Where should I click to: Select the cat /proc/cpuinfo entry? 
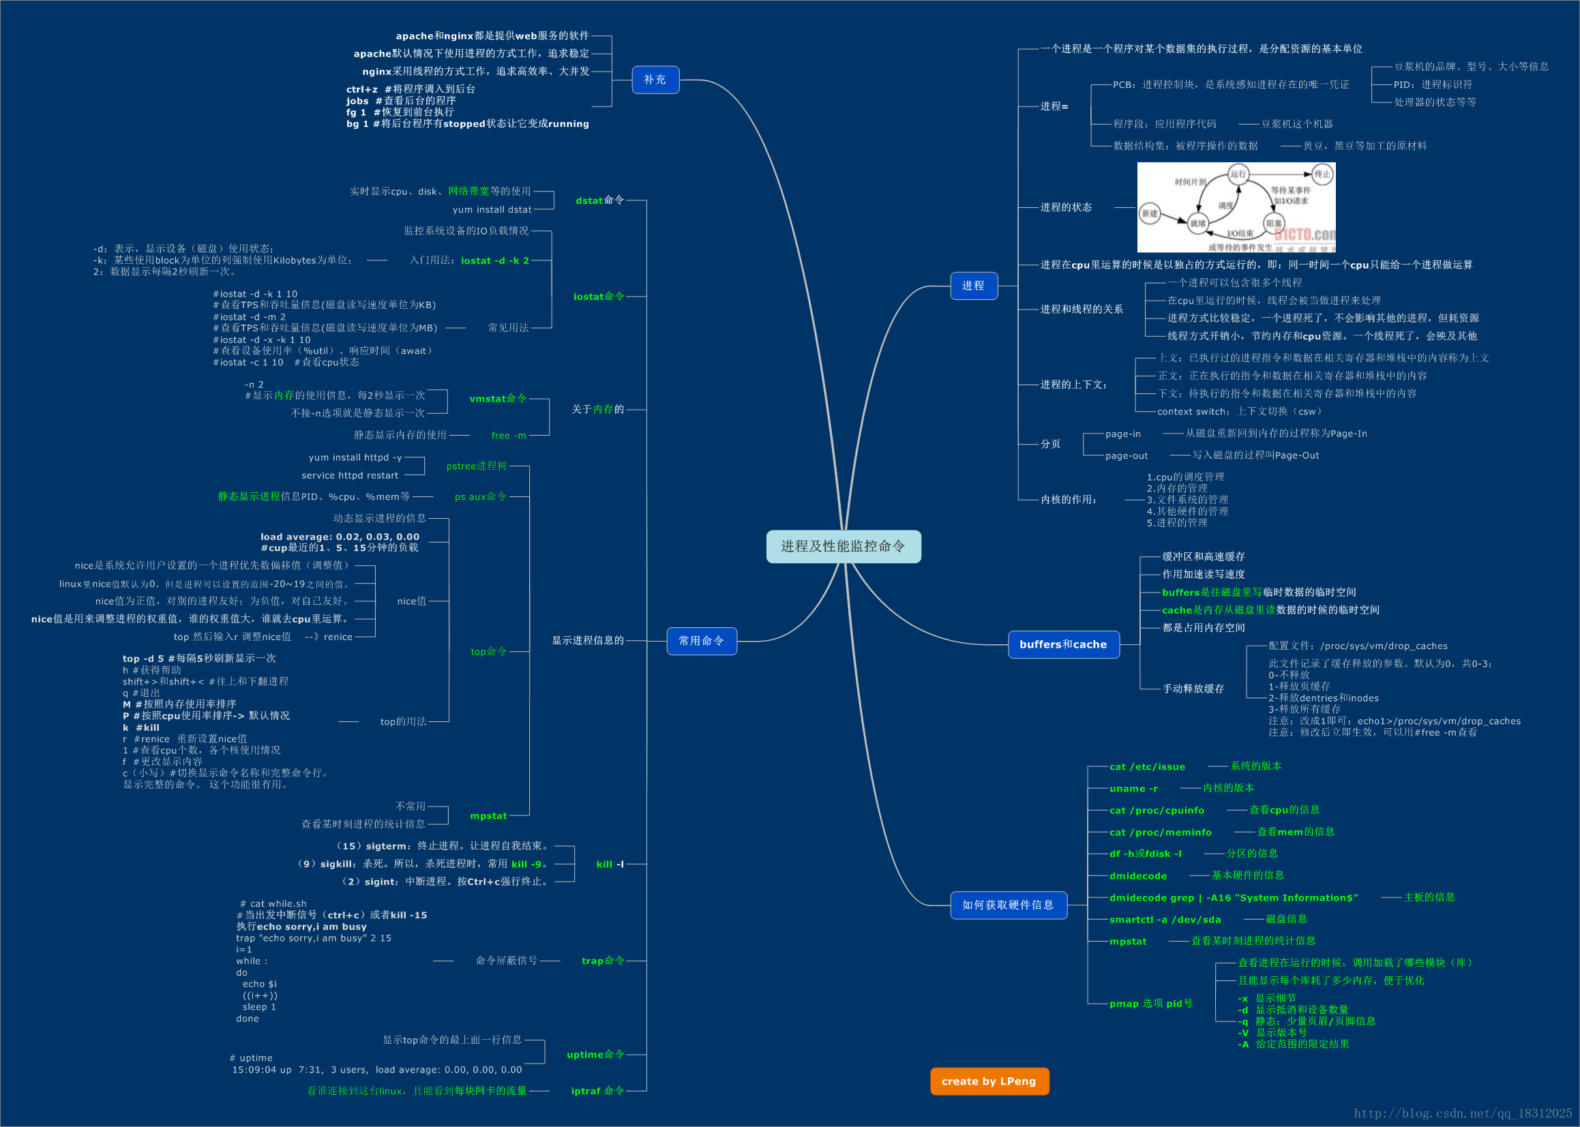tap(1157, 811)
